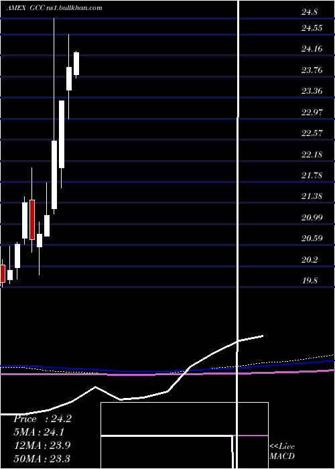Click the 5MA : 24.1 readout
The width and height of the screenshot is (335, 469).
[x=40, y=432]
